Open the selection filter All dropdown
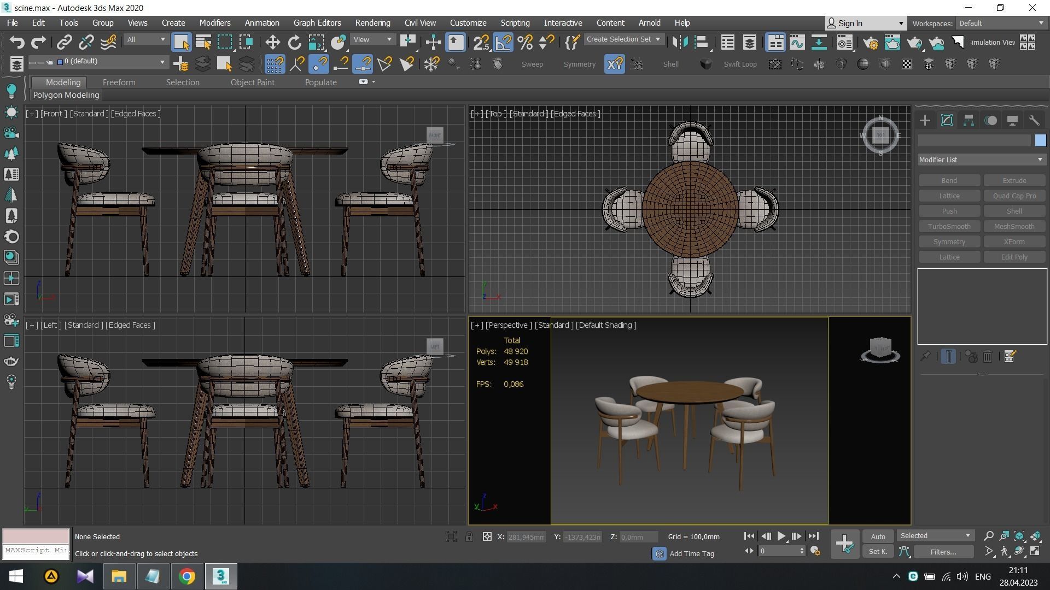 point(145,40)
